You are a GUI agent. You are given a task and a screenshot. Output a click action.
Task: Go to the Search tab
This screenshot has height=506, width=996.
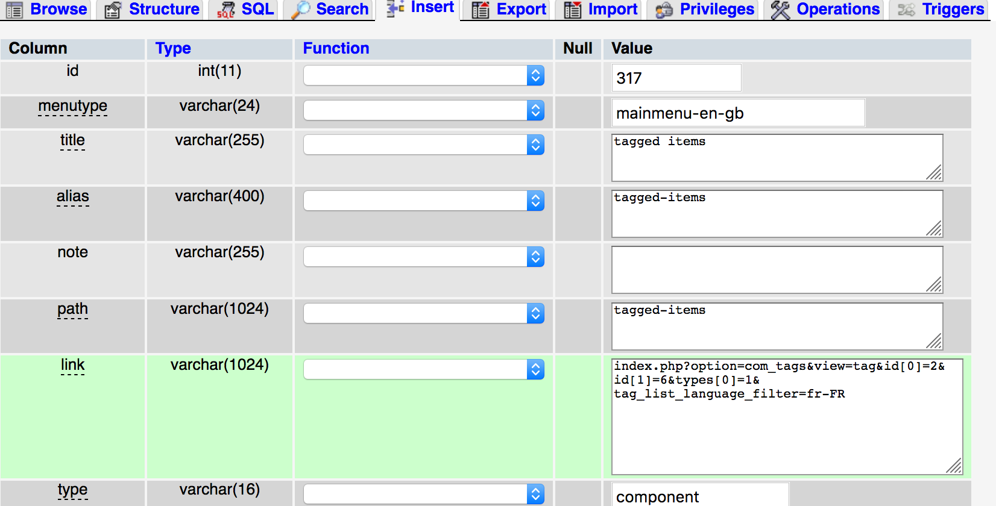pos(342,9)
